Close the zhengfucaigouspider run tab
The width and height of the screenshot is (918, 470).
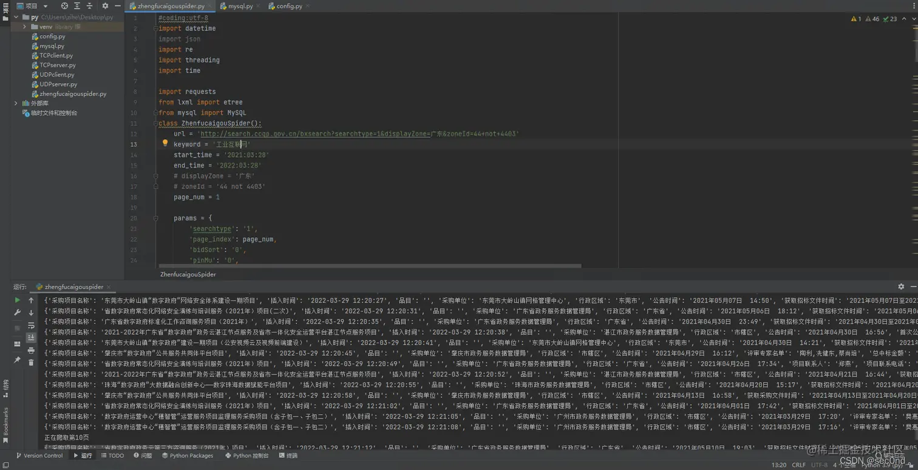pos(109,287)
